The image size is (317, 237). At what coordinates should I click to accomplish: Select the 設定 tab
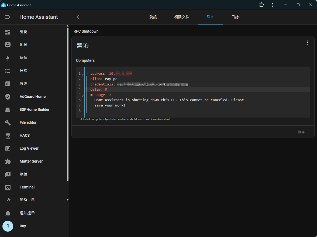[210, 17]
